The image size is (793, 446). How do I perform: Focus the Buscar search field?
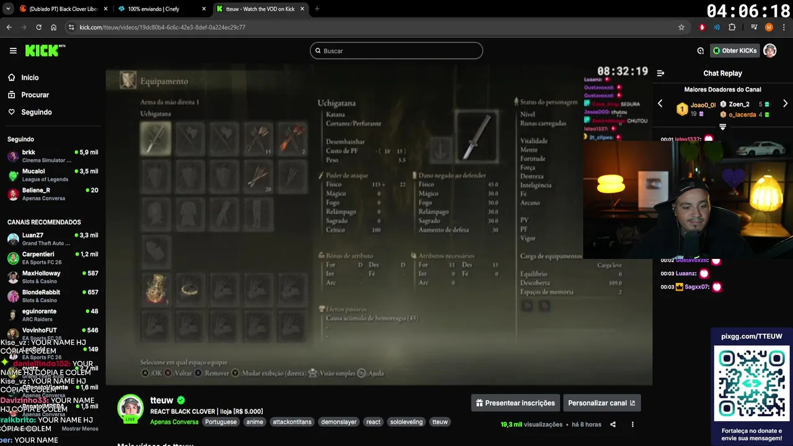[396, 51]
